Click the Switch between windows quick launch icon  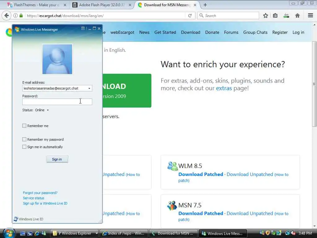tap(30, 233)
